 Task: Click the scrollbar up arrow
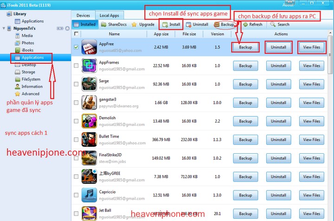pos(330,32)
